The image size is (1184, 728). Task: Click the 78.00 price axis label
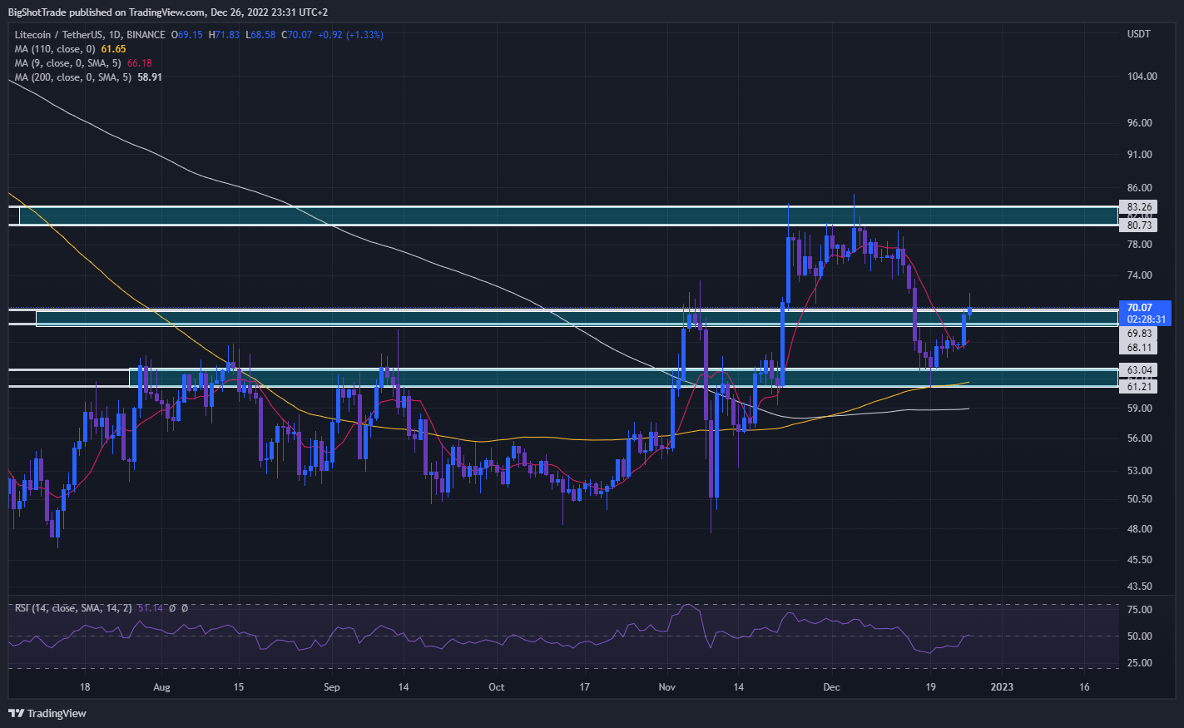1139,245
